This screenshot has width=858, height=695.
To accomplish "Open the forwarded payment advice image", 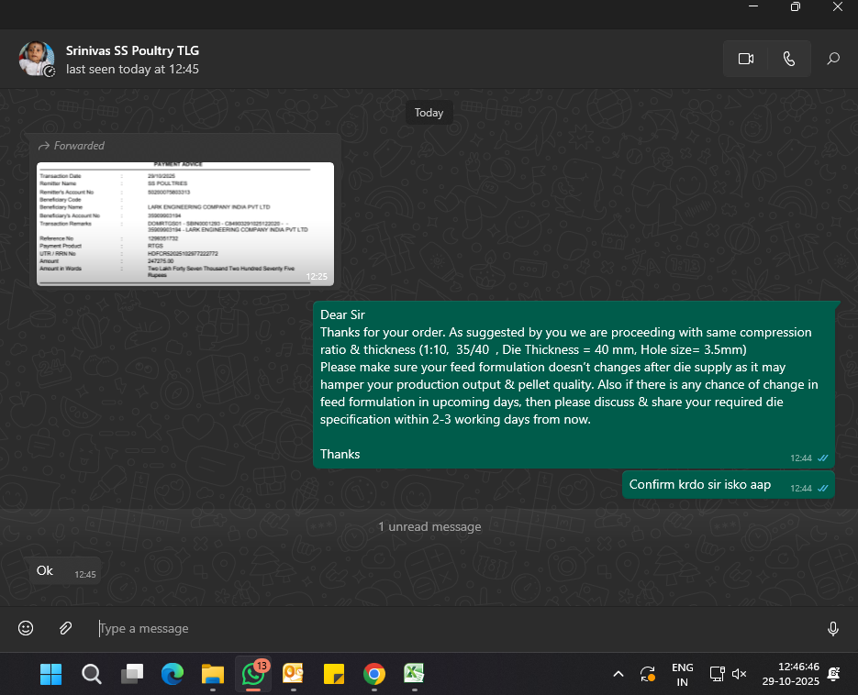I will [185, 224].
